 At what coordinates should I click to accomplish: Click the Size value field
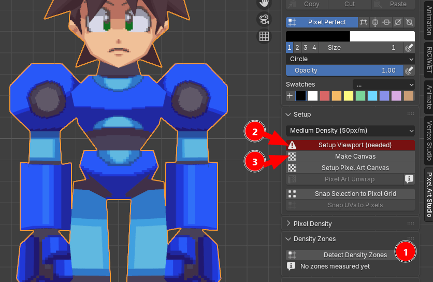361,48
